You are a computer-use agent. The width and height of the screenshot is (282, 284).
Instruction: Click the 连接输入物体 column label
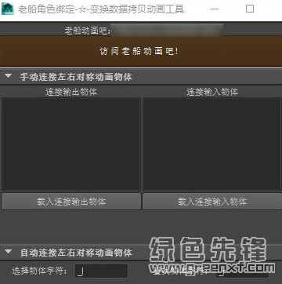212,92
